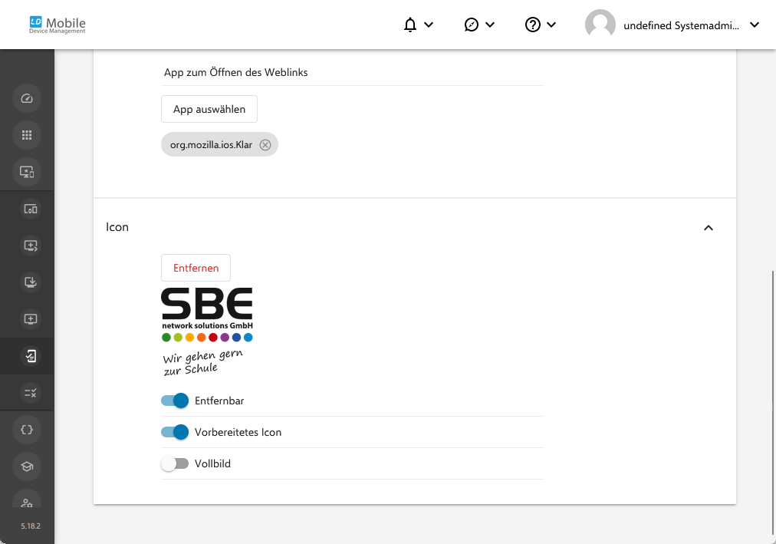
Task: Click the LD Mobile Device Management logo
Action: click(57, 25)
